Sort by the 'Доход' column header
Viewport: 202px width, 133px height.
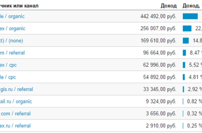[x=169, y=6]
